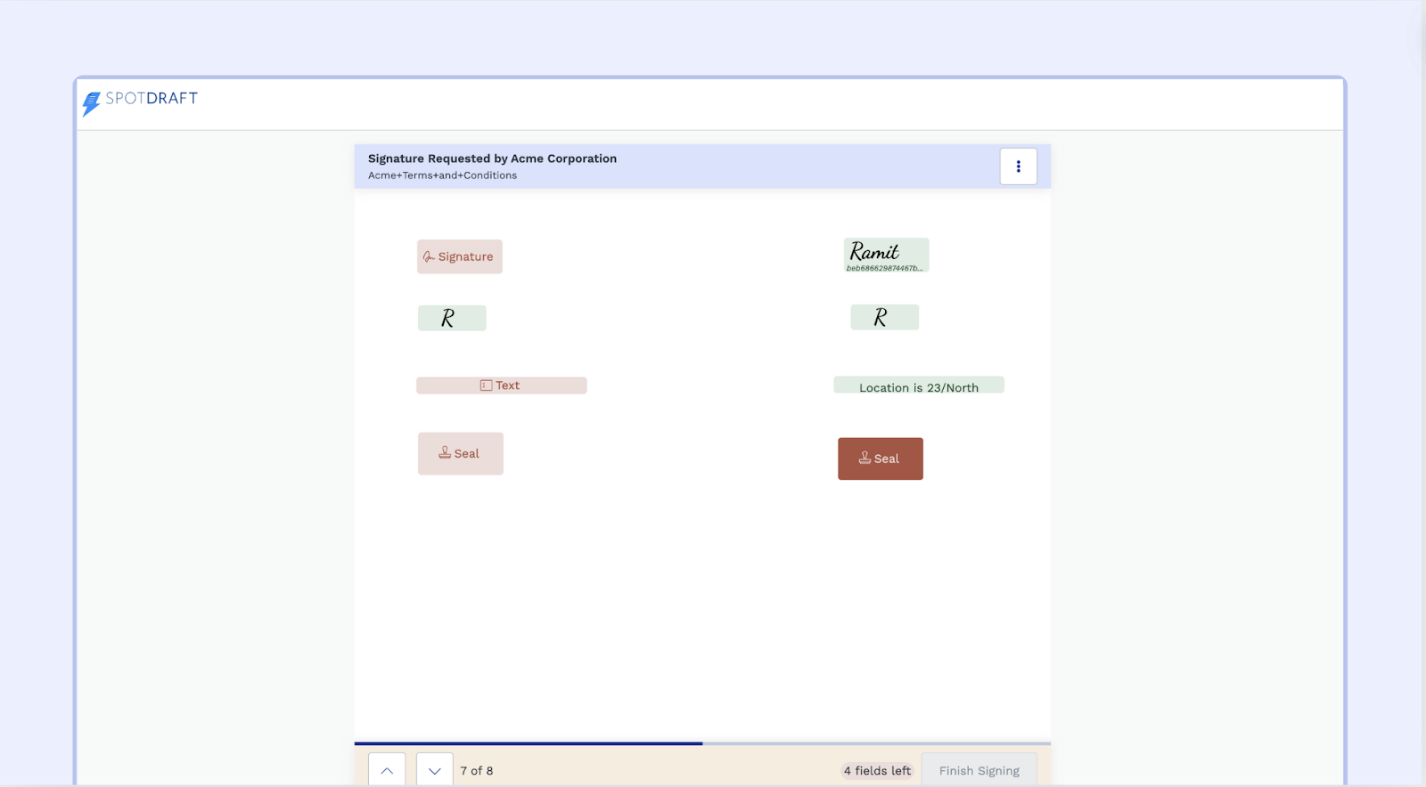Click the empty Text field

pyautogui.click(x=502, y=385)
